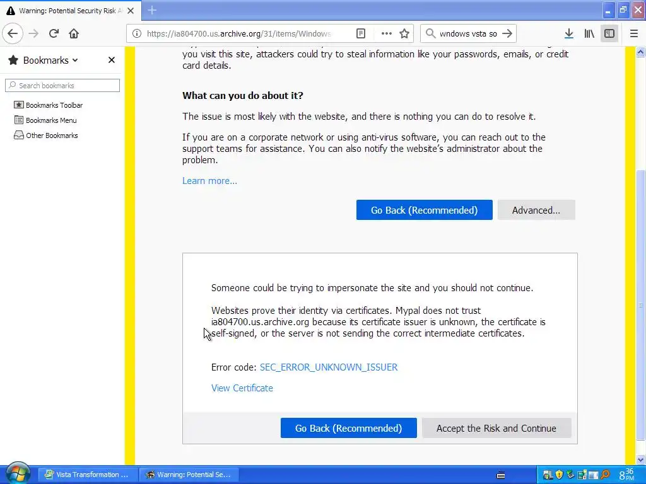The image size is (646, 484).
Task: Bookmark this page with the star icon
Action: click(x=404, y=33)
